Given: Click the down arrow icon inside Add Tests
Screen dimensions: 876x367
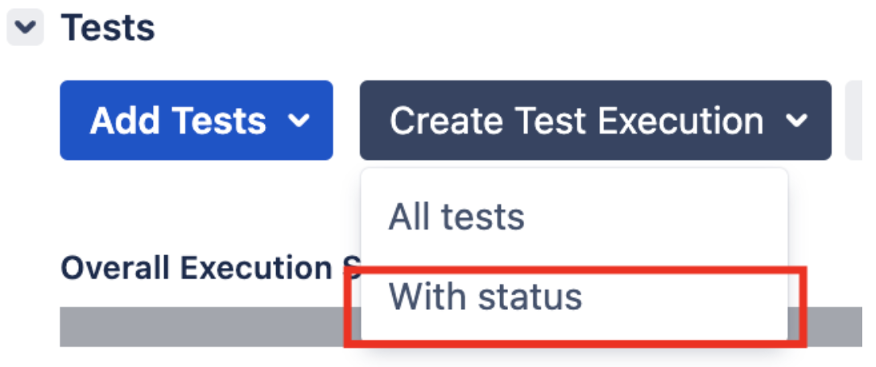Looking at the screenshot, I should 300,121.
